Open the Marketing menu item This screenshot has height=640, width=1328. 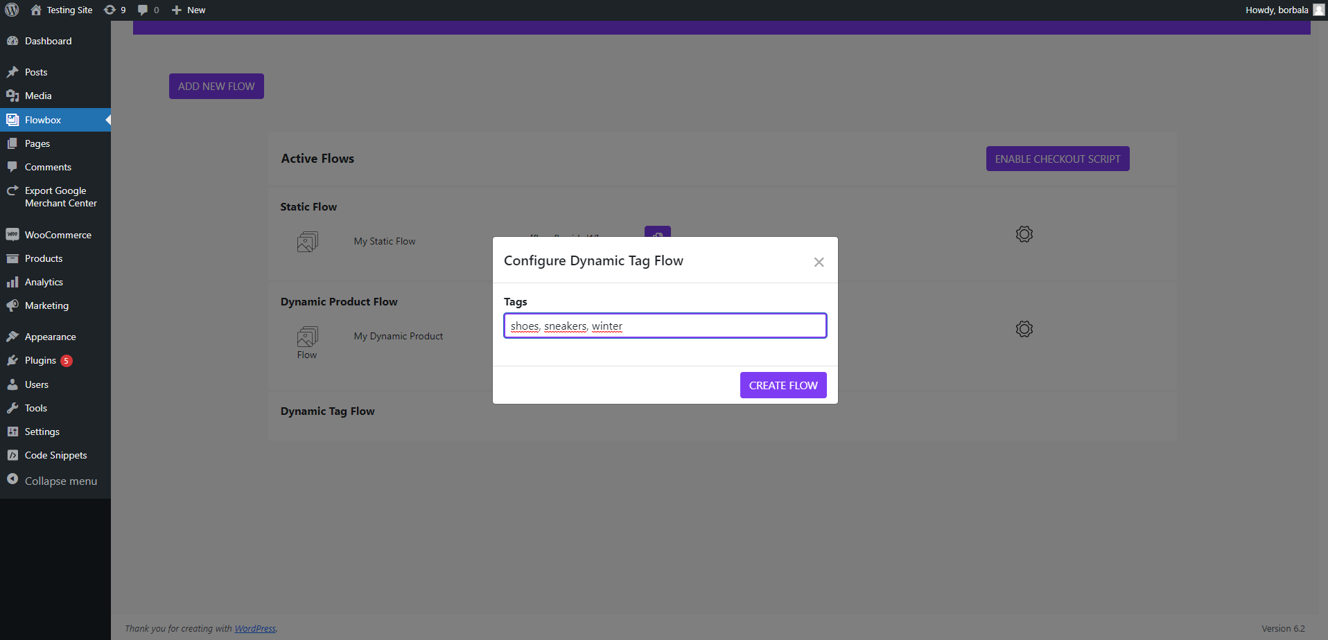[55, 305]
